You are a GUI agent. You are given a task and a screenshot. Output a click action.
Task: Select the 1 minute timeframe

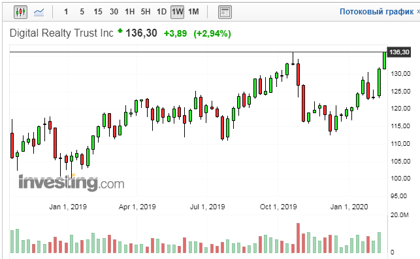66,12
